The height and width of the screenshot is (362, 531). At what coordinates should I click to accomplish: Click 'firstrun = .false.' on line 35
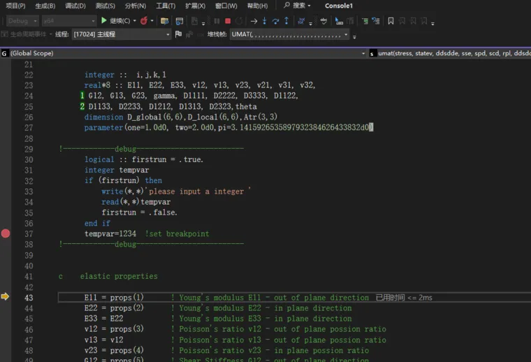pyautogui.click(x=139, y=212)
